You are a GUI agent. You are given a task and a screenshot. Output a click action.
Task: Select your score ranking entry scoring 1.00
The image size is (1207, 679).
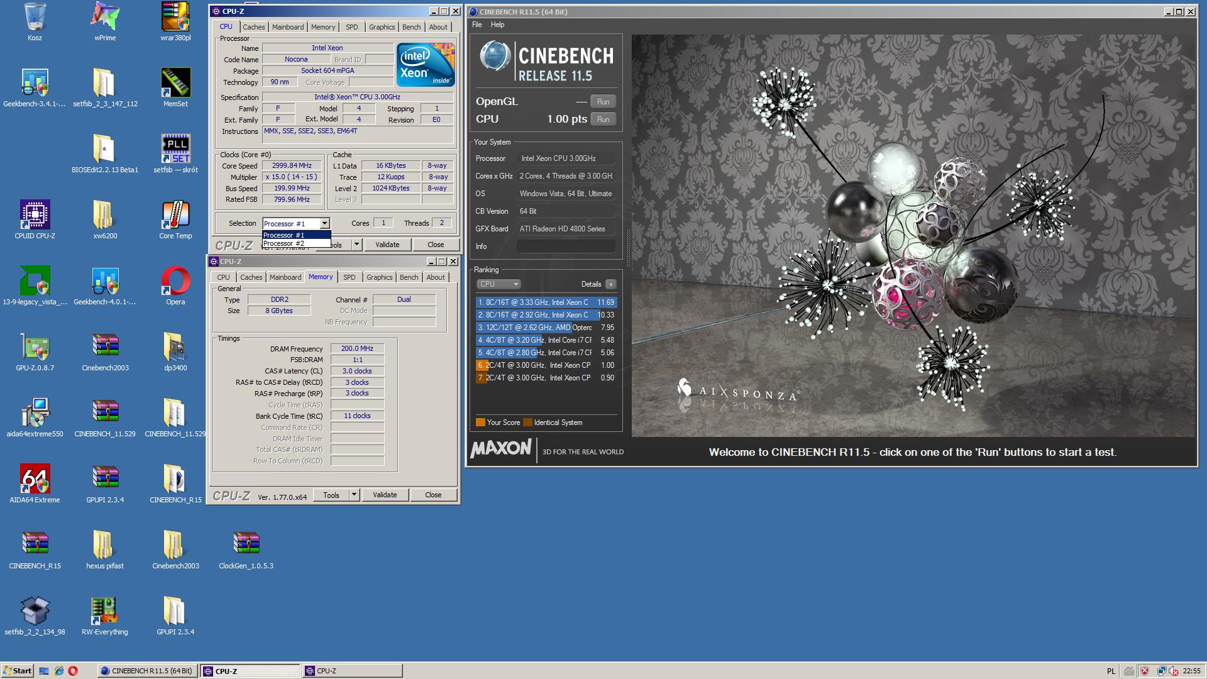(546, 365)
